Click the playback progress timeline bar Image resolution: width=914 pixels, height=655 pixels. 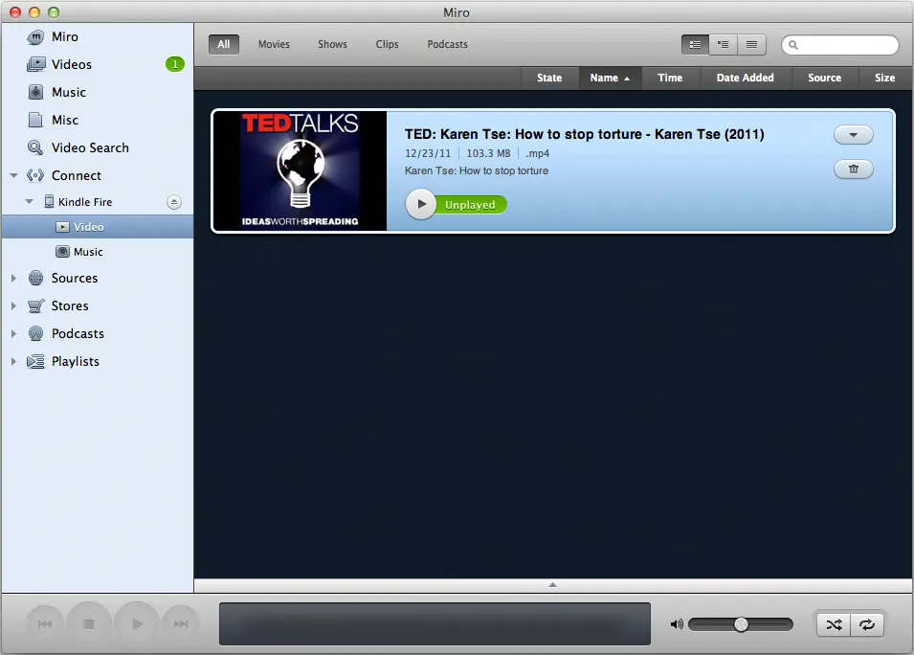pos(435,624)
